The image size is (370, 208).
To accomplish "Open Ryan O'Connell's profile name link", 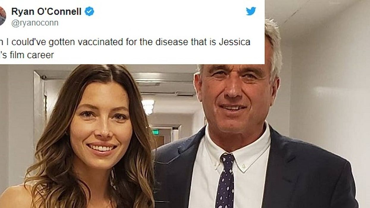I will 46,12.
